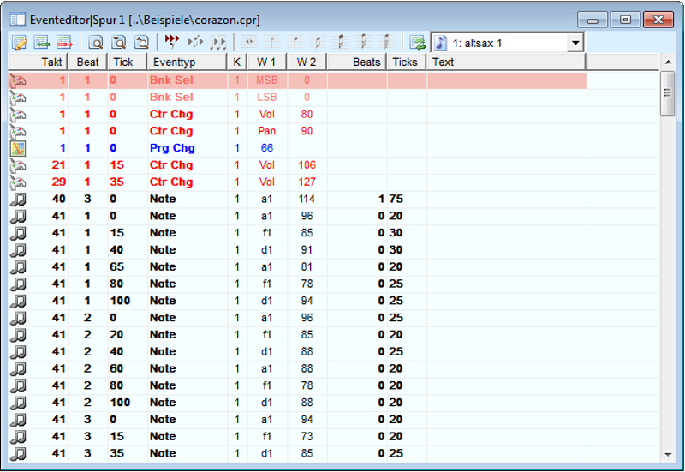The width and height of the screenshot is (685, 472).
Task: Click the value 127 in W 2
Action: click(x=307, y=182)
